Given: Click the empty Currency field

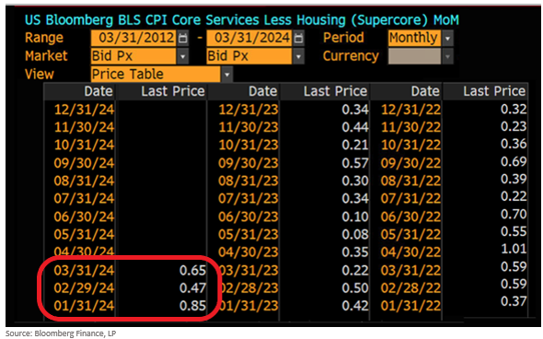Looking at the screenshot, I should (414, 56).
